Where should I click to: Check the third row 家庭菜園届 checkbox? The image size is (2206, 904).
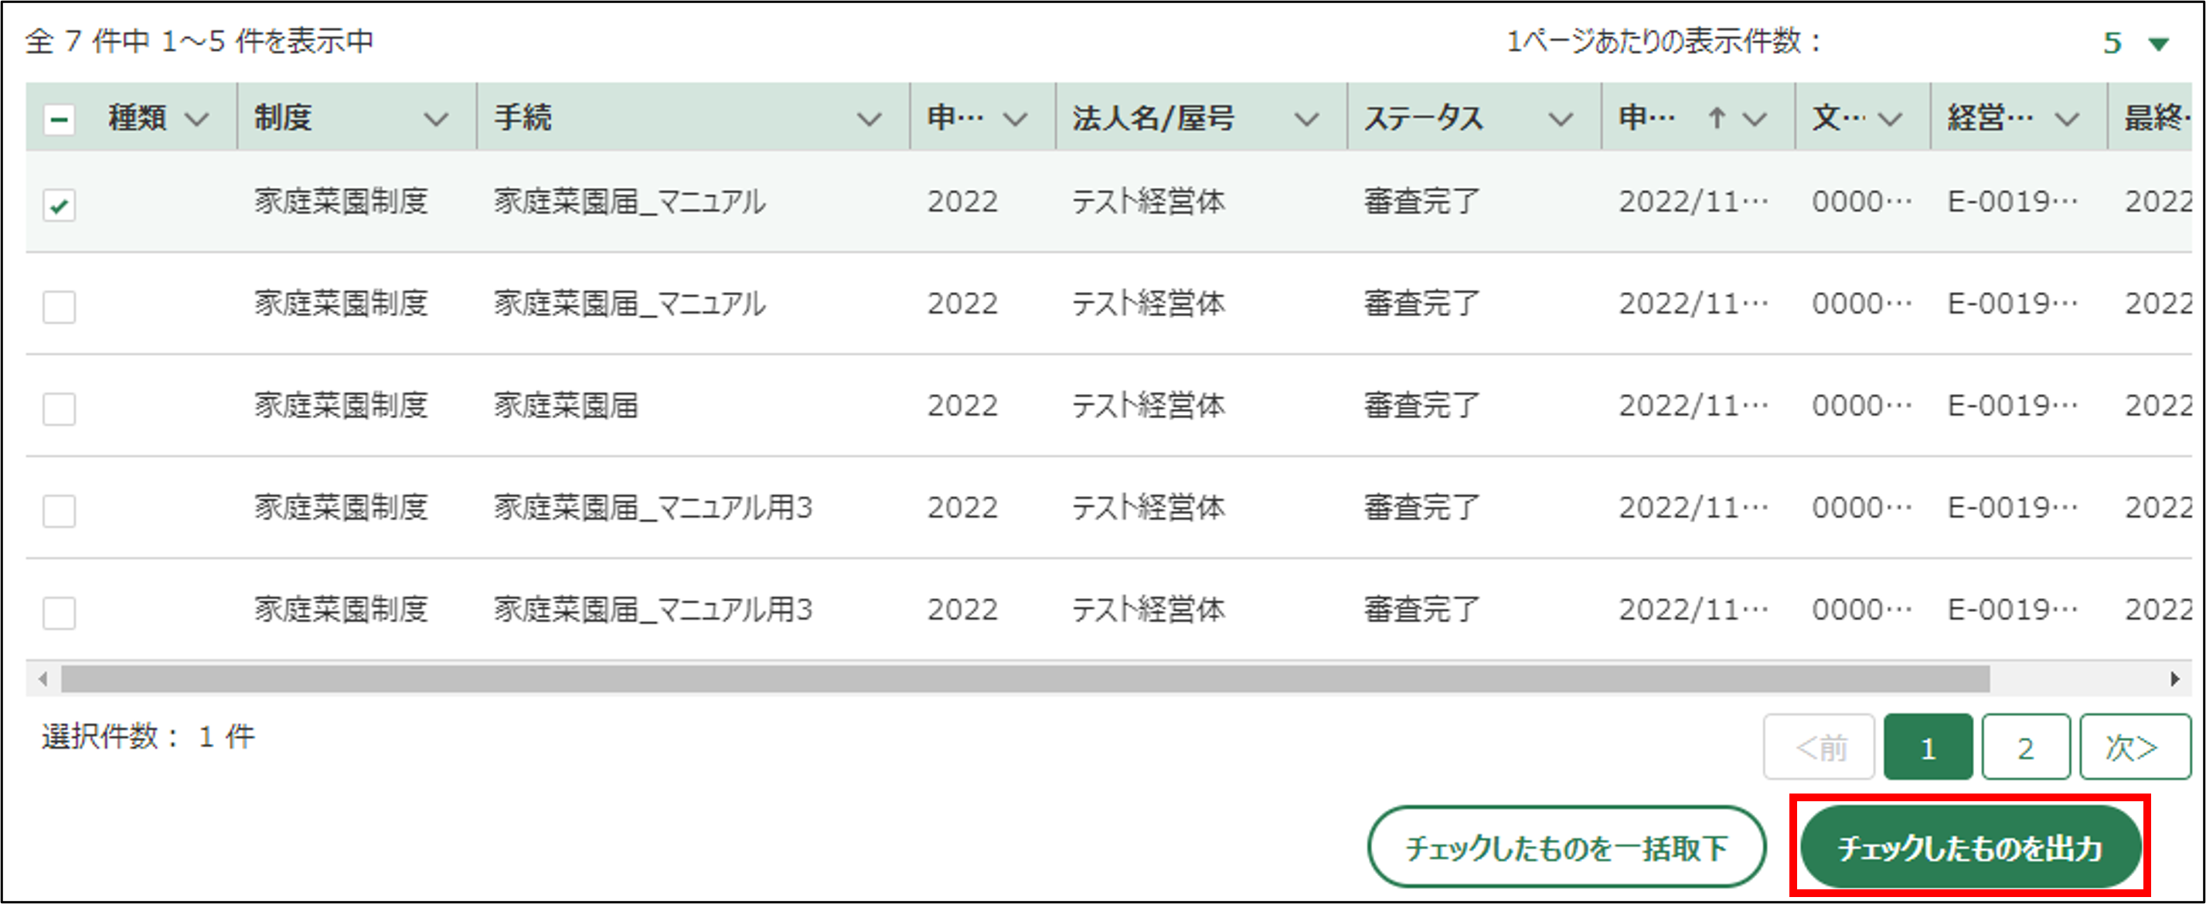(x=59, y=410)
